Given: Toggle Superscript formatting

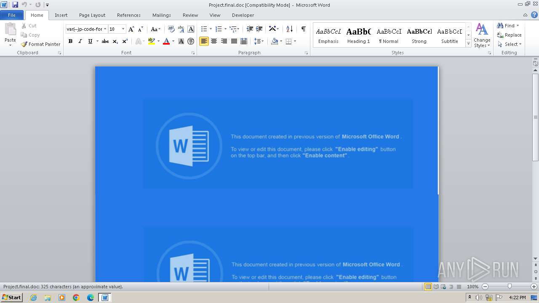Looking at the screenshot, I should (125, 41).
